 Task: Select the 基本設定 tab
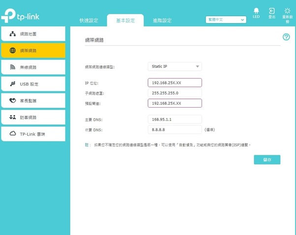(125, 20)
